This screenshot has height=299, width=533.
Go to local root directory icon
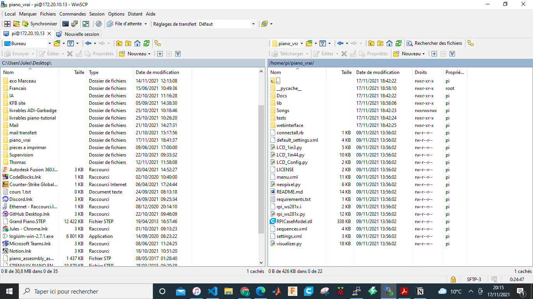[x=128, y=43]
